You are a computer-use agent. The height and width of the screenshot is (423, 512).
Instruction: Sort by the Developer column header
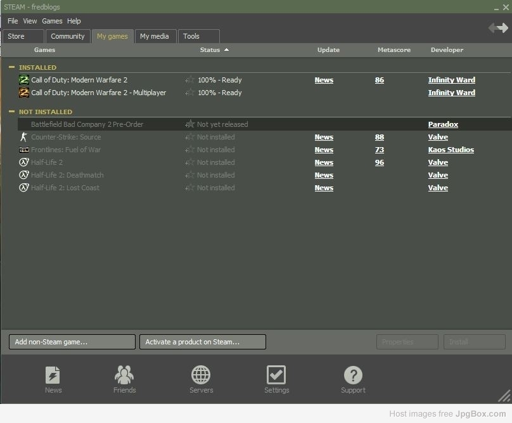[x=447, y=50]
